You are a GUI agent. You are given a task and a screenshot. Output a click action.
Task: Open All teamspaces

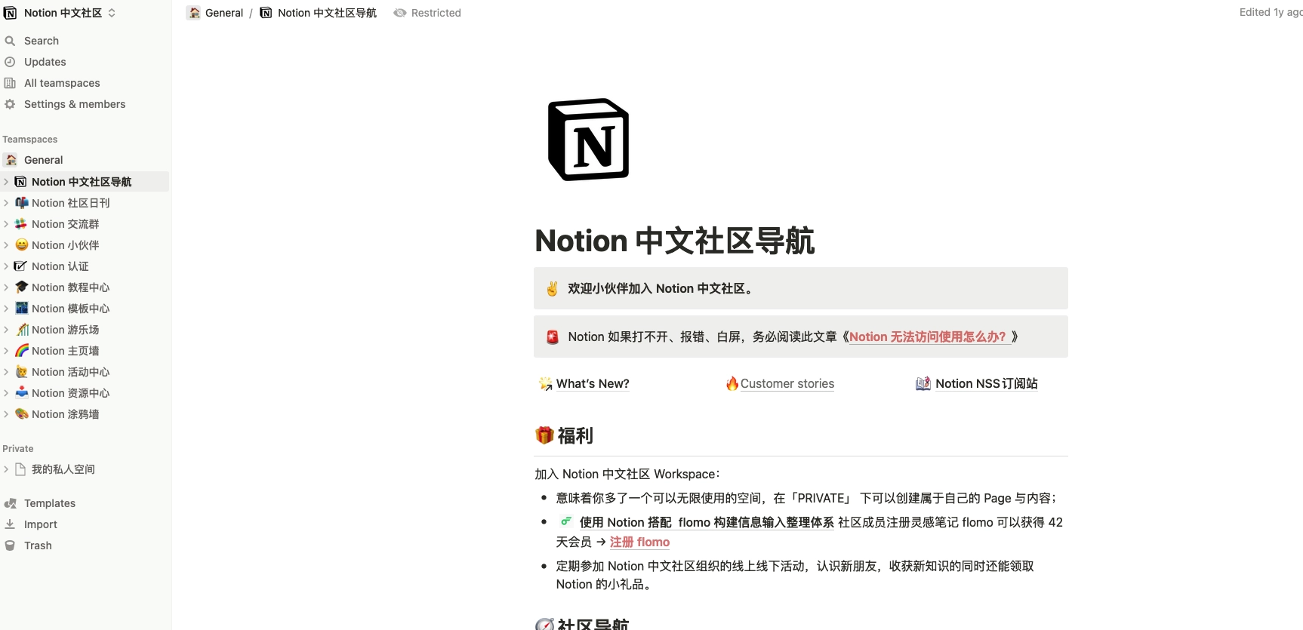62,83
